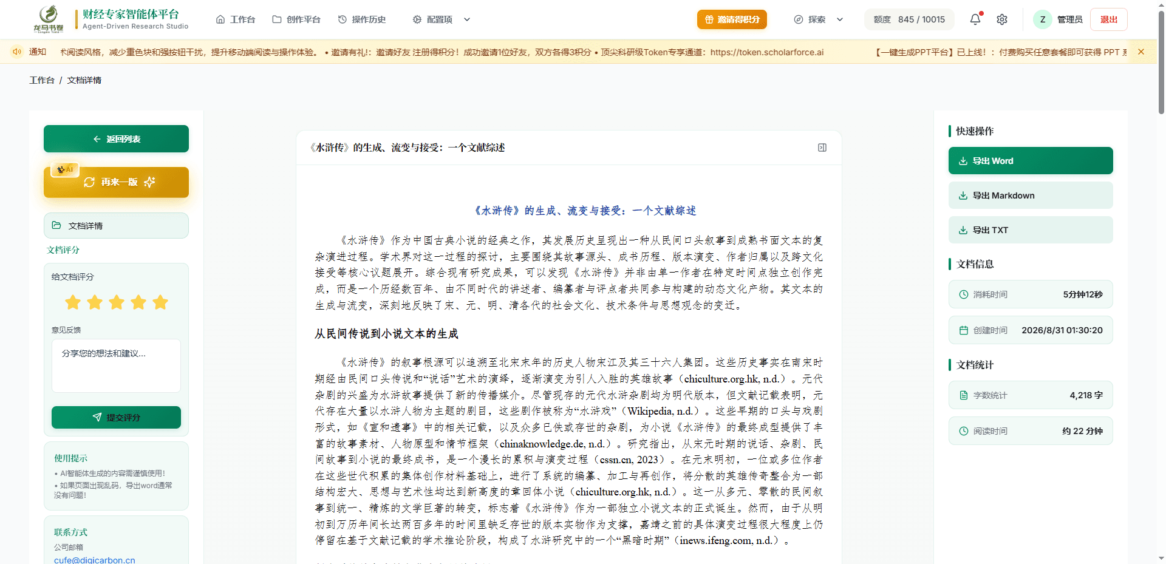Click the Z user avatar
Viewport: 1166px width, 564px height.
point(1043,19)
